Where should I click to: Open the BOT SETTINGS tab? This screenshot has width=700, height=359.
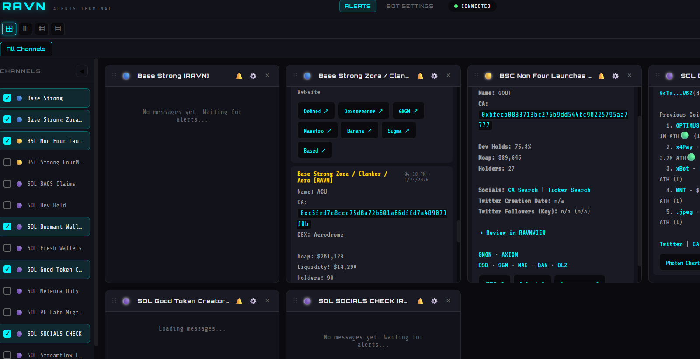[x=410, y=6]
